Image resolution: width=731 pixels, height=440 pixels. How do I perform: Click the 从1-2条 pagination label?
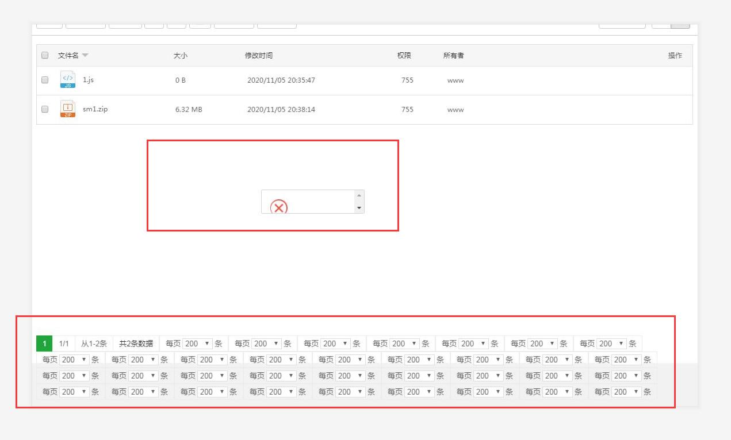click(94, 343)
